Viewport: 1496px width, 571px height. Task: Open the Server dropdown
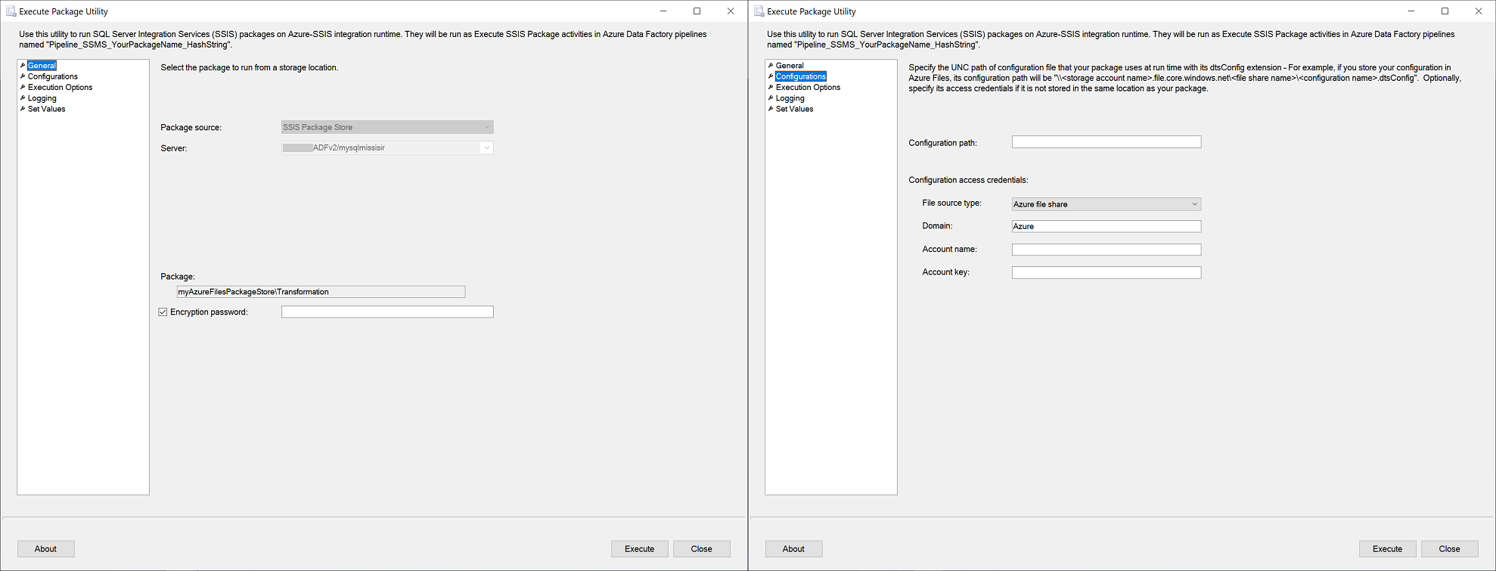pyautogui.click(x=387, y=147)
